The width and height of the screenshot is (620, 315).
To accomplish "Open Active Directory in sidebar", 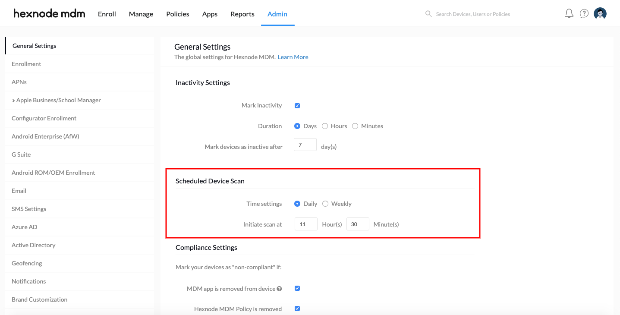I will pos(79,245).
